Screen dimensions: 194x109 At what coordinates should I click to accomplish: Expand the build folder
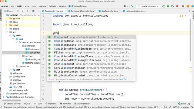click(7, 25)
